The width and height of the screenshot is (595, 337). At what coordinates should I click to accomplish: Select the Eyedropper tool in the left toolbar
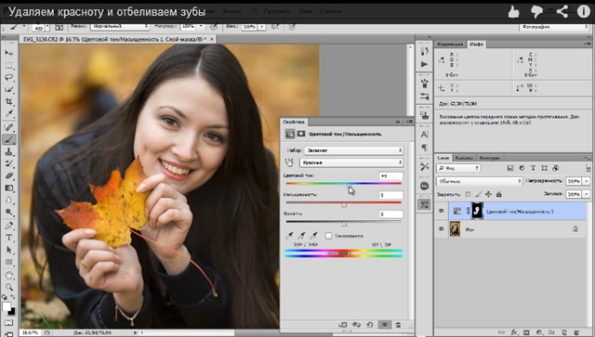click(x=9, y=113)
